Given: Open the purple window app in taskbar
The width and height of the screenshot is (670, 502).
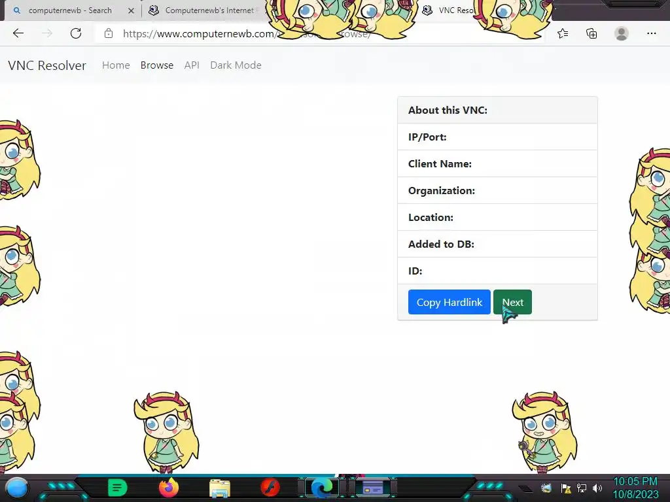Looking at the screenshot, I should click(x=372, y=488).
